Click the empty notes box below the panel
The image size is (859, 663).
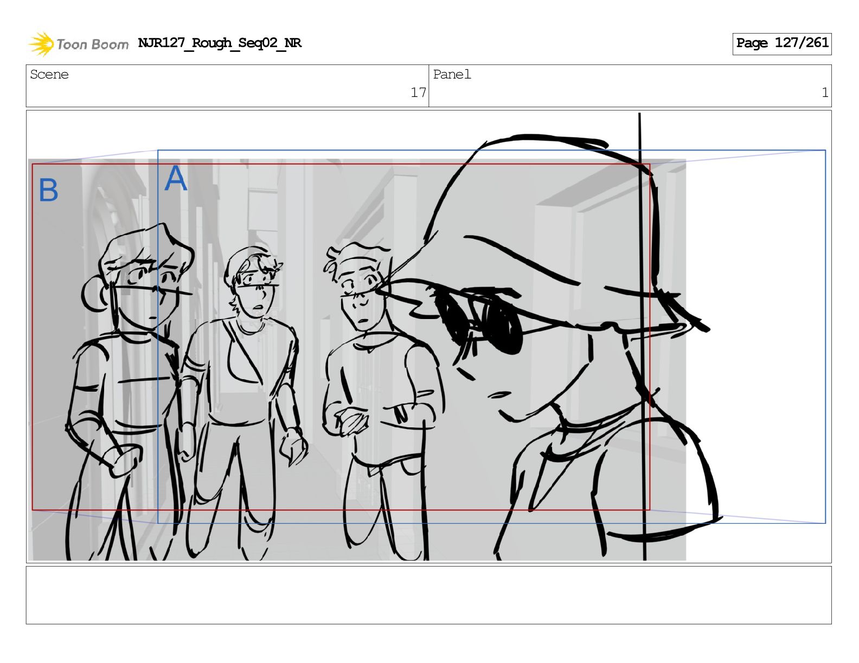click(428, 595)
